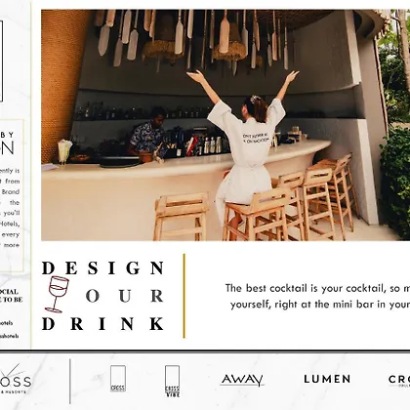410x410 pixels.
Task: Click the Design Your Drink heading
Action: (102, 296)
